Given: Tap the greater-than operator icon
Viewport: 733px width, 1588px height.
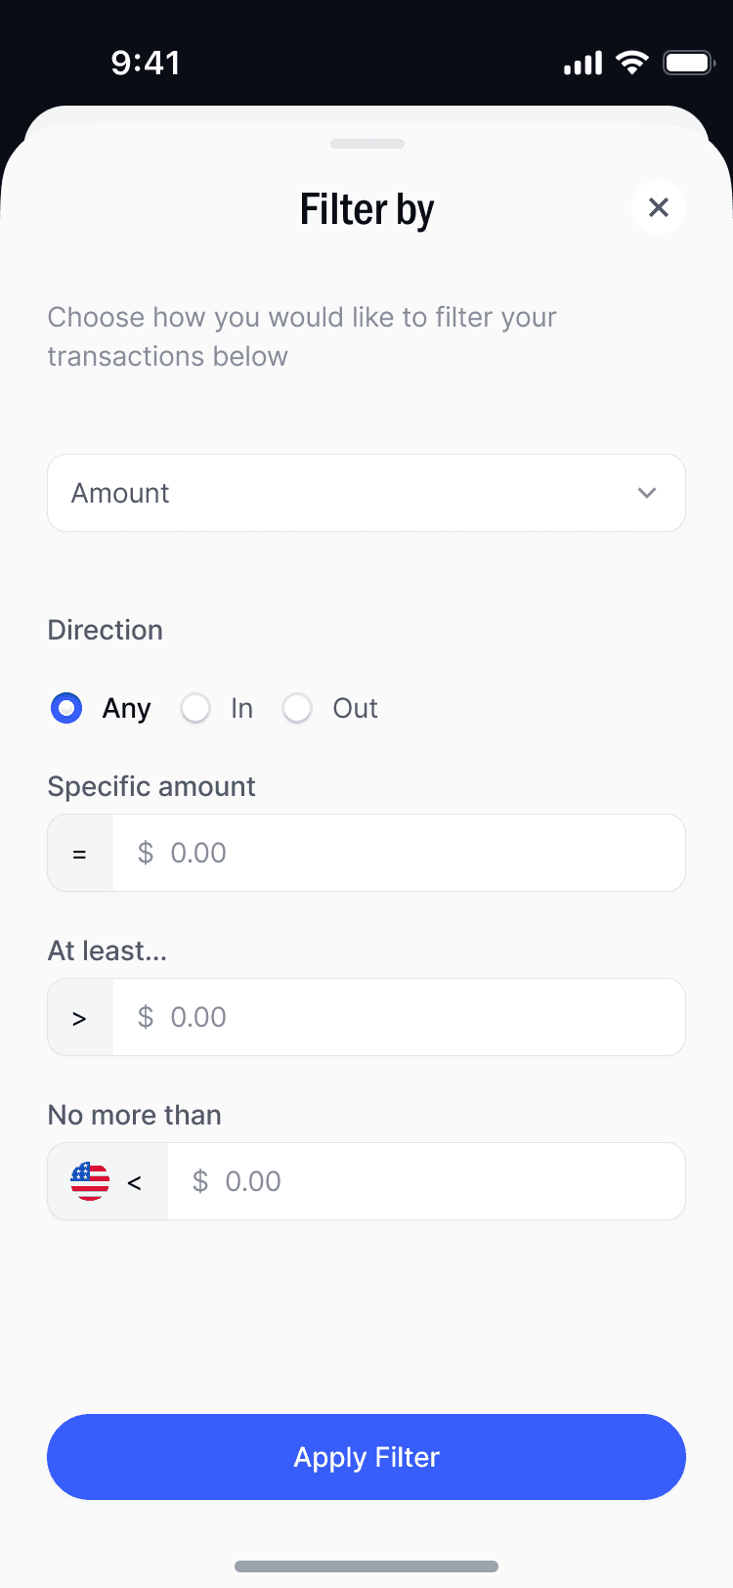Looking at the screenshot, I should coord(80,1018).
